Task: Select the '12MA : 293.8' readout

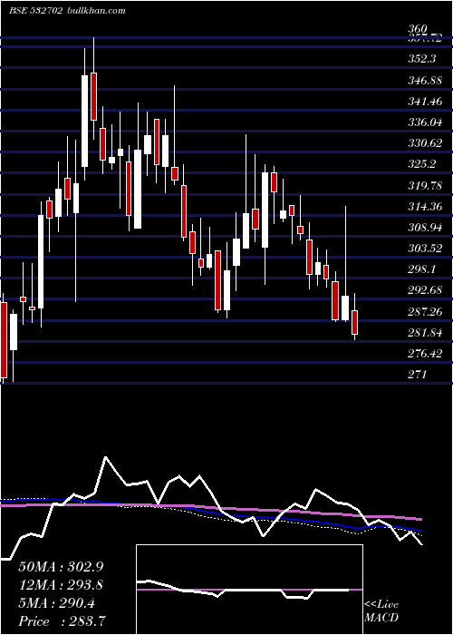Action: pyautogui.click(x=61, y=585)
